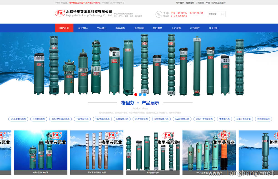The width and height of the screenshot is (278, 179).
Task: Open the 新闻动态 menu item
Action: pyautogui.click(x=120, y=28)
